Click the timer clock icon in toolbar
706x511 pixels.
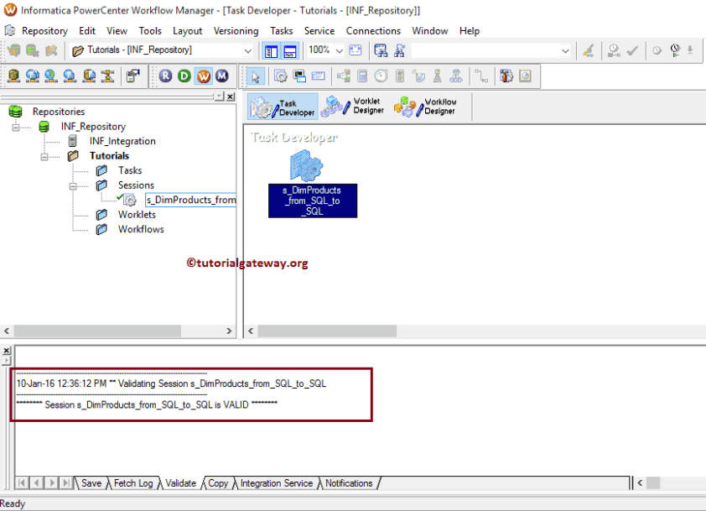click(382, 76)
